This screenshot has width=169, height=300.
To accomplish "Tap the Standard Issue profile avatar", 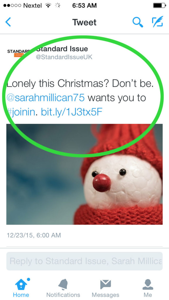I will [x=18, y=53].
